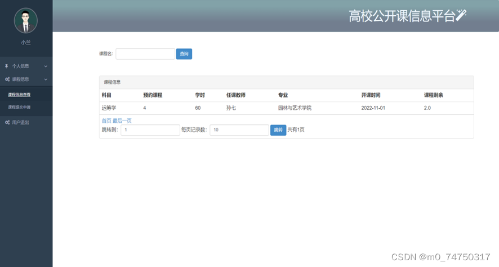Focus the 课程名 search input field
499x267 pixels.
[x=145, y=54]
